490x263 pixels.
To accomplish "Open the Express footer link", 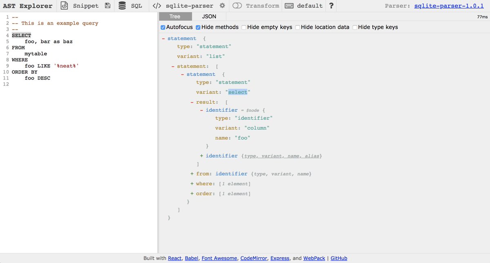I will click(x=279, y=258).
